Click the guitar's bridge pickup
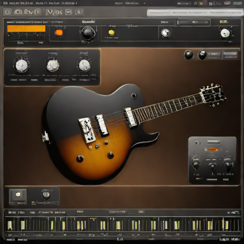 87,130
